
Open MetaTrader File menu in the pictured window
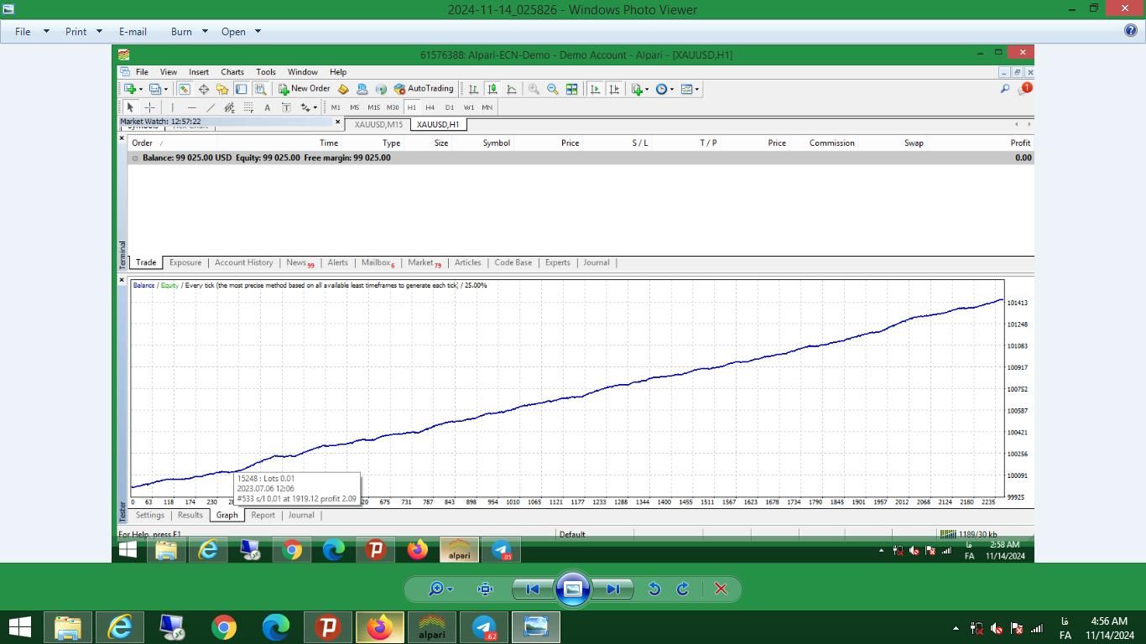tap(142, 72)
